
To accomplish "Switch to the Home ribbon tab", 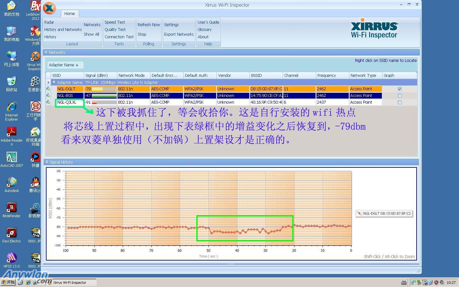I will coord(69,13).
